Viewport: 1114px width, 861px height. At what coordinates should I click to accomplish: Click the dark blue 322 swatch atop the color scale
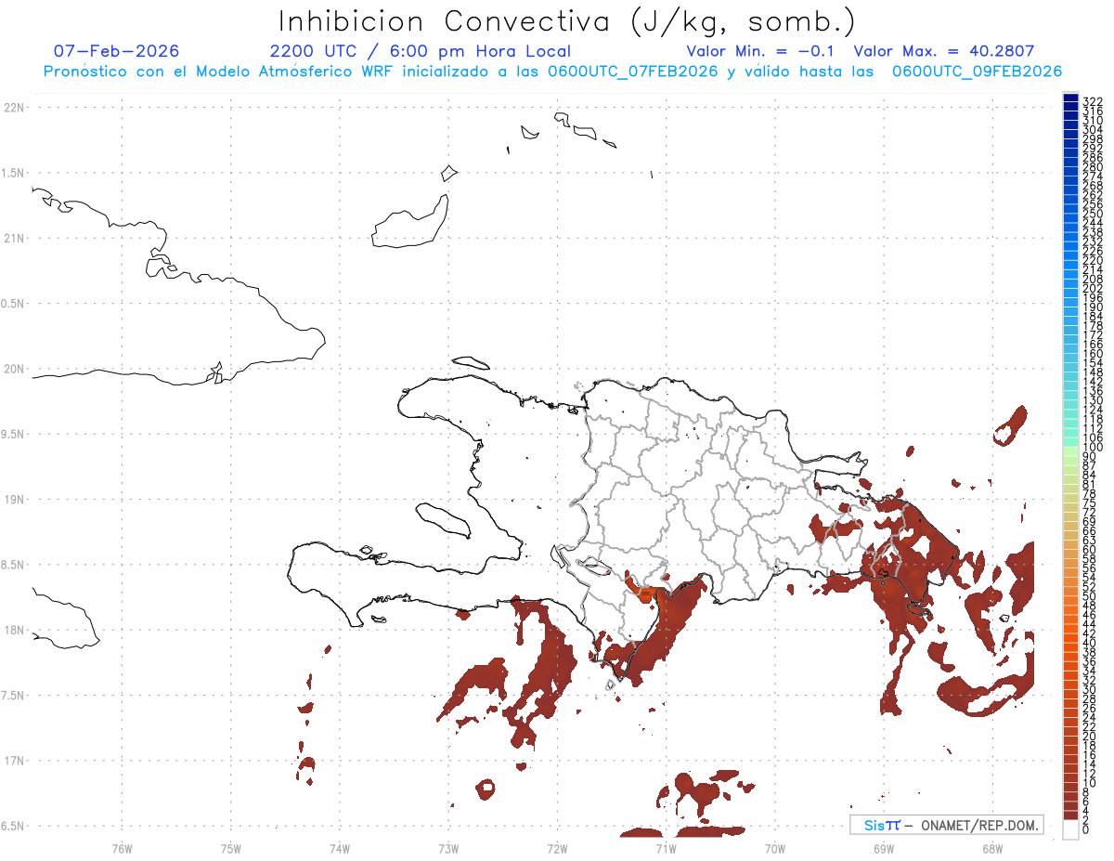(x=1070, y=98)
